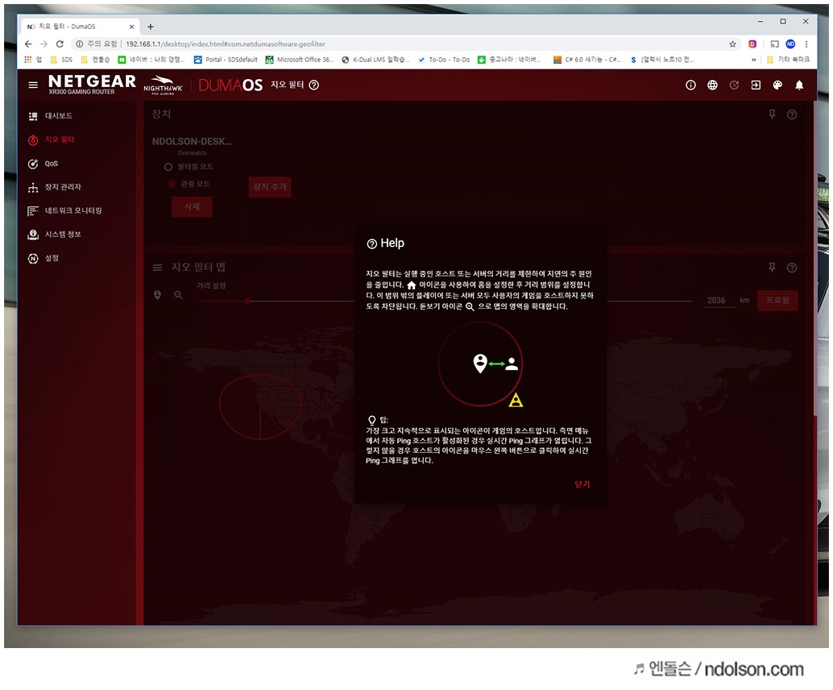
Task: Select 지오 필터 in the sidebar
Action: coord(52,139)
